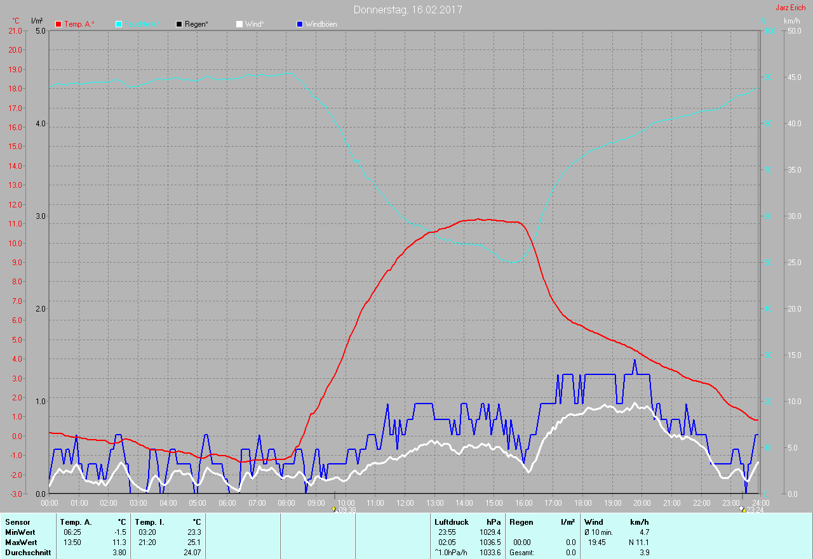Click the 'Jarz Erich' credit text
Image resolution: width=813 pixels, height=559 pixels.
coord(790,8)
